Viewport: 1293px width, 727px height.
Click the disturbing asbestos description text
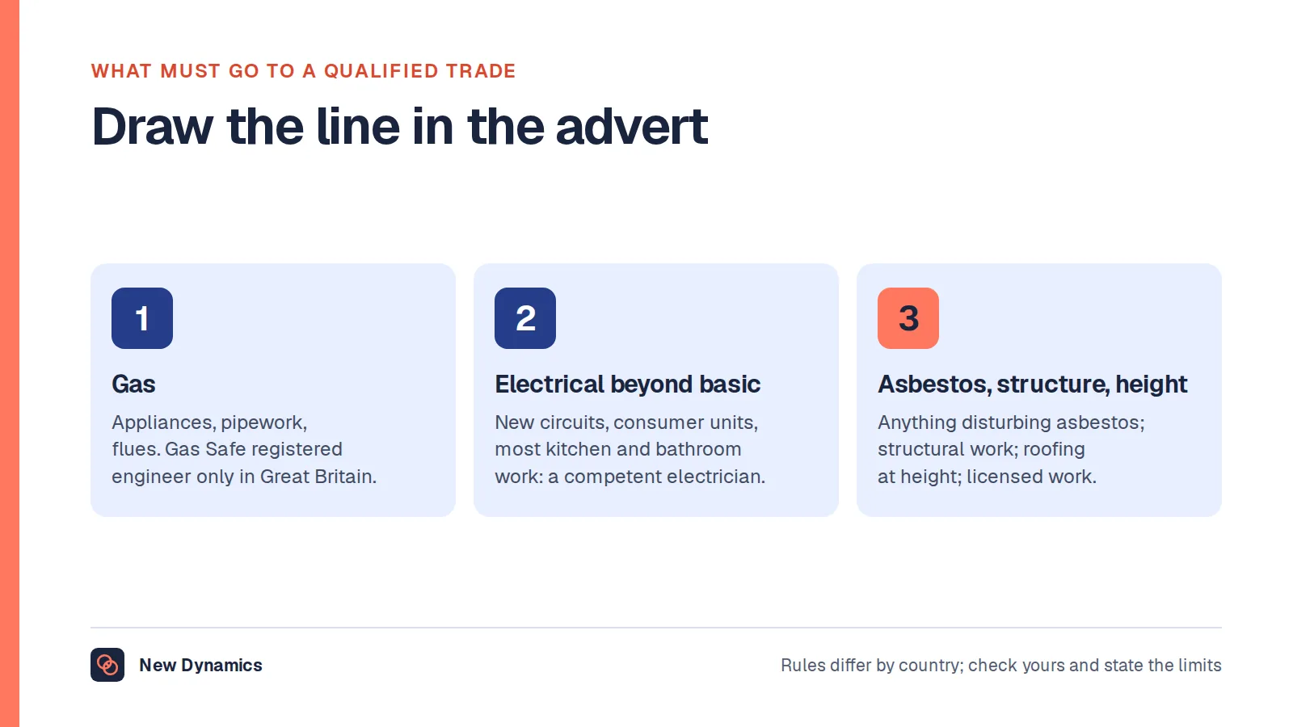click(x=1011, y=449)
